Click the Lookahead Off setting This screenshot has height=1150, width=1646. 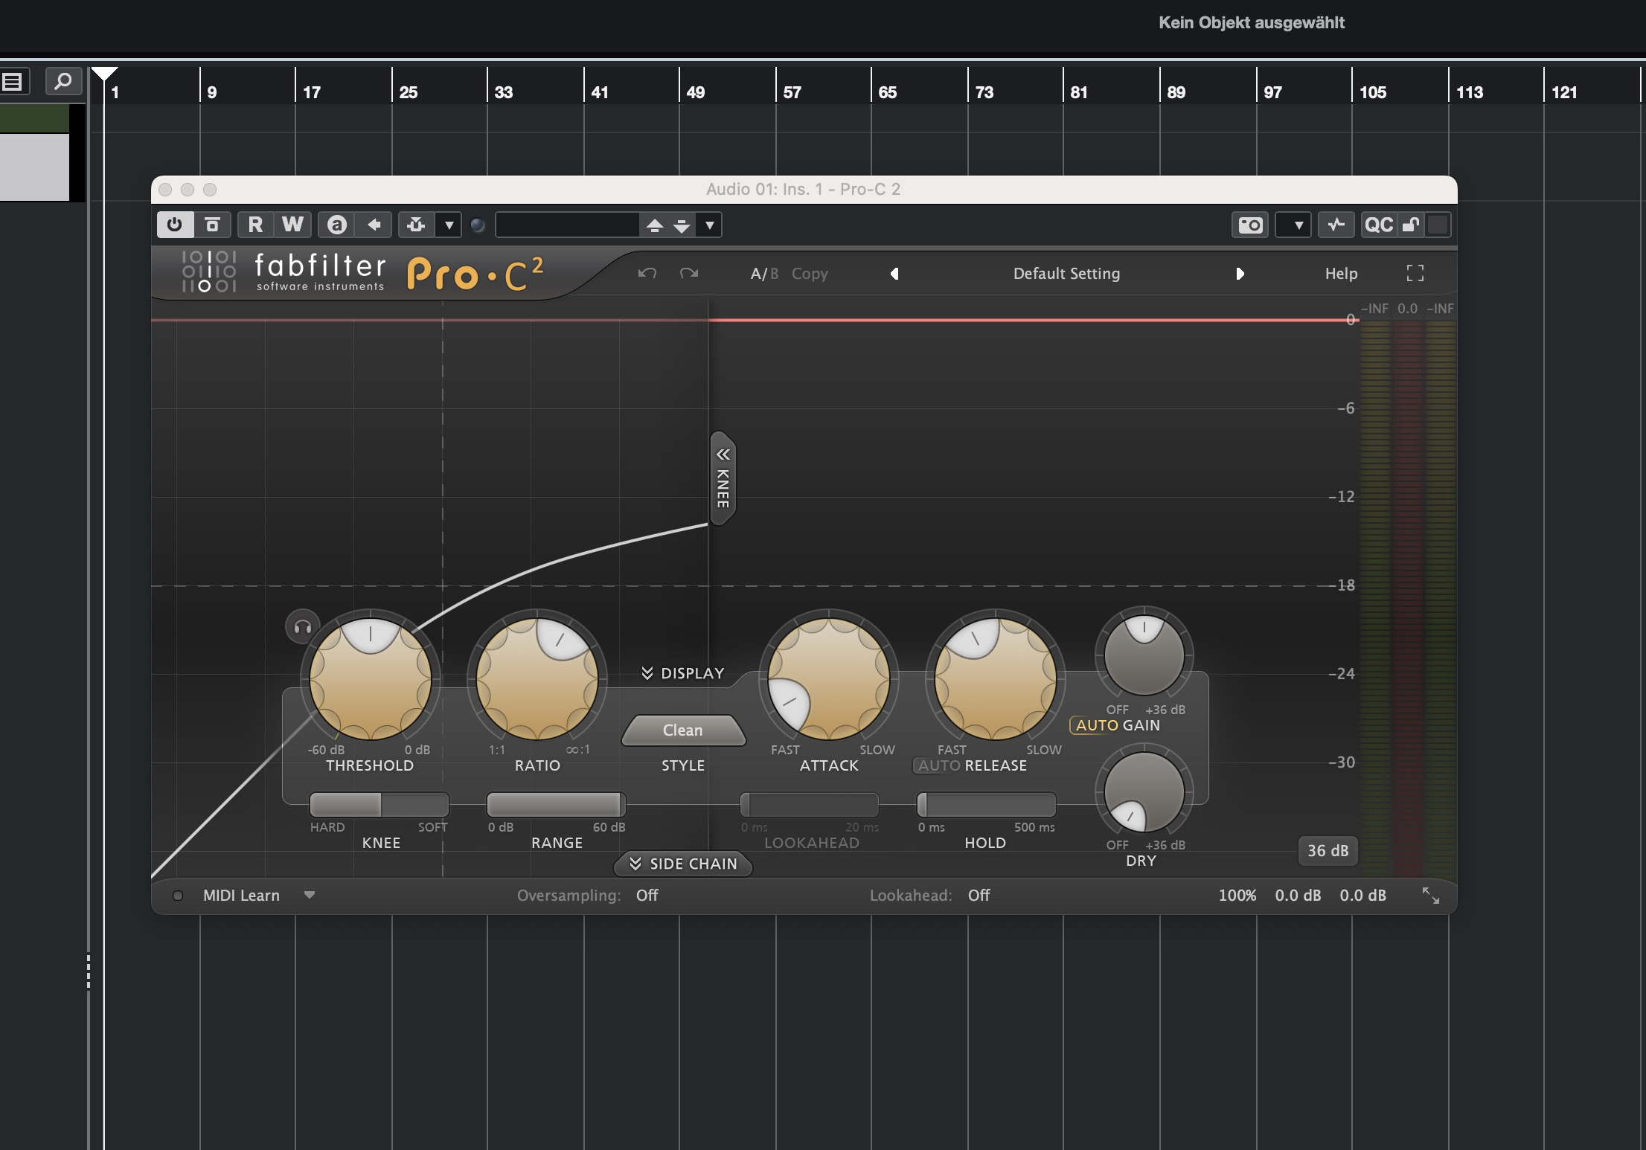point(979,896)
